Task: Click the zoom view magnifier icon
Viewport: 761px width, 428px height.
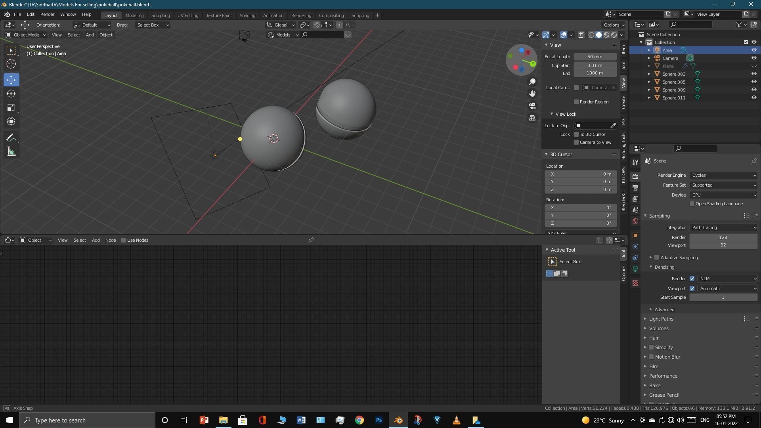Action: [532, 81]
